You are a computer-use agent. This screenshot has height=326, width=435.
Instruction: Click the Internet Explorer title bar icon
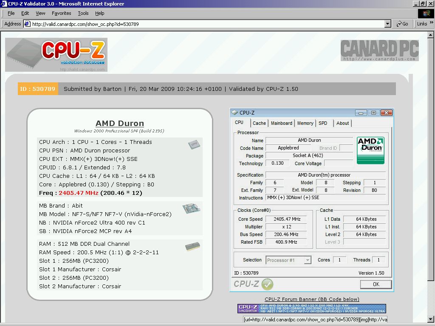tap(4, 3)
